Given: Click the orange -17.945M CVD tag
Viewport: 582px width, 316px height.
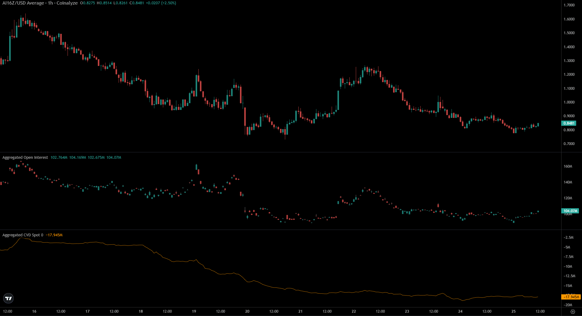Looking at the screenshot, I should click(570, 297).
